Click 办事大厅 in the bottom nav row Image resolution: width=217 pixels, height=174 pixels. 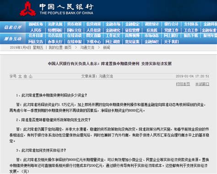coord(55,42)
